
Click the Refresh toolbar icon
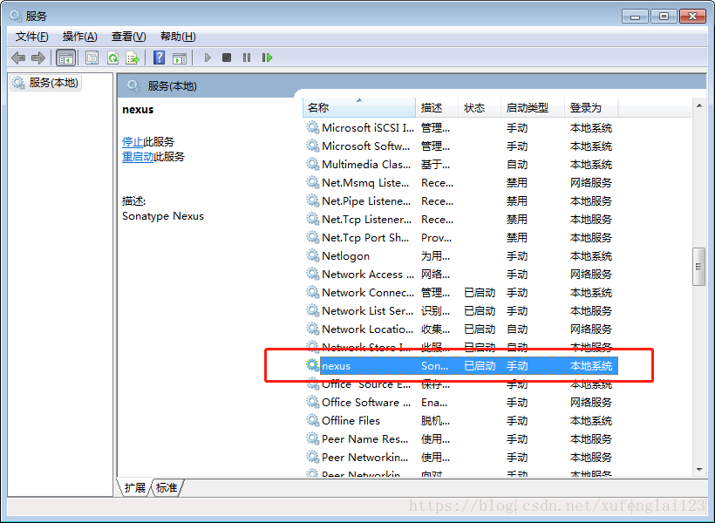coord(112,58)
